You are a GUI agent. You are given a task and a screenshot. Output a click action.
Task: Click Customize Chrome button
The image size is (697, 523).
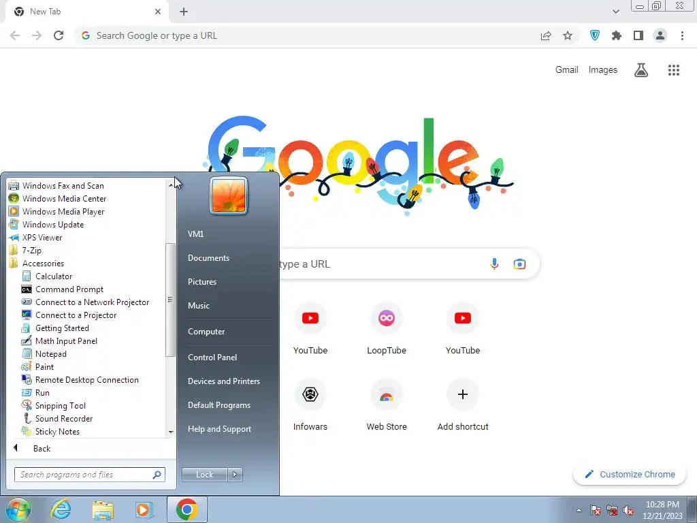click(x=630, y=475)
